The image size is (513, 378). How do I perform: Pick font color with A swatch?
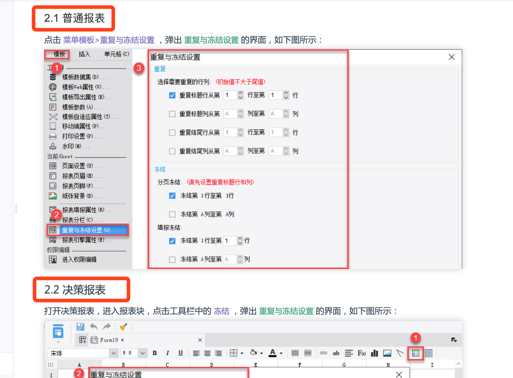[273, 353]
